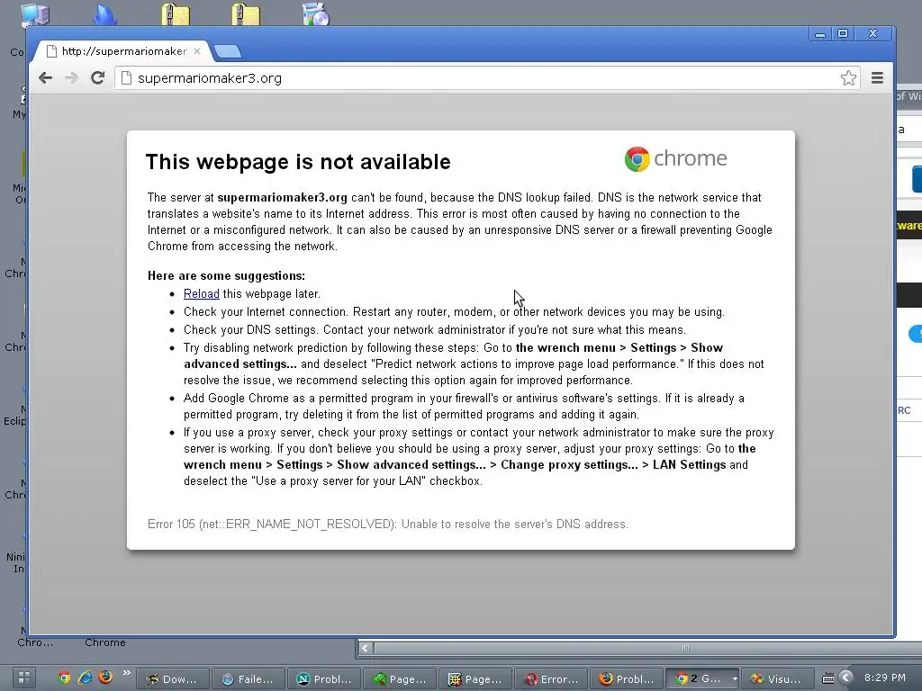Expand hidden tray icons with round arrow
Image resolution: width=922 pixels, height=691 pixels.
coord(845,678)
